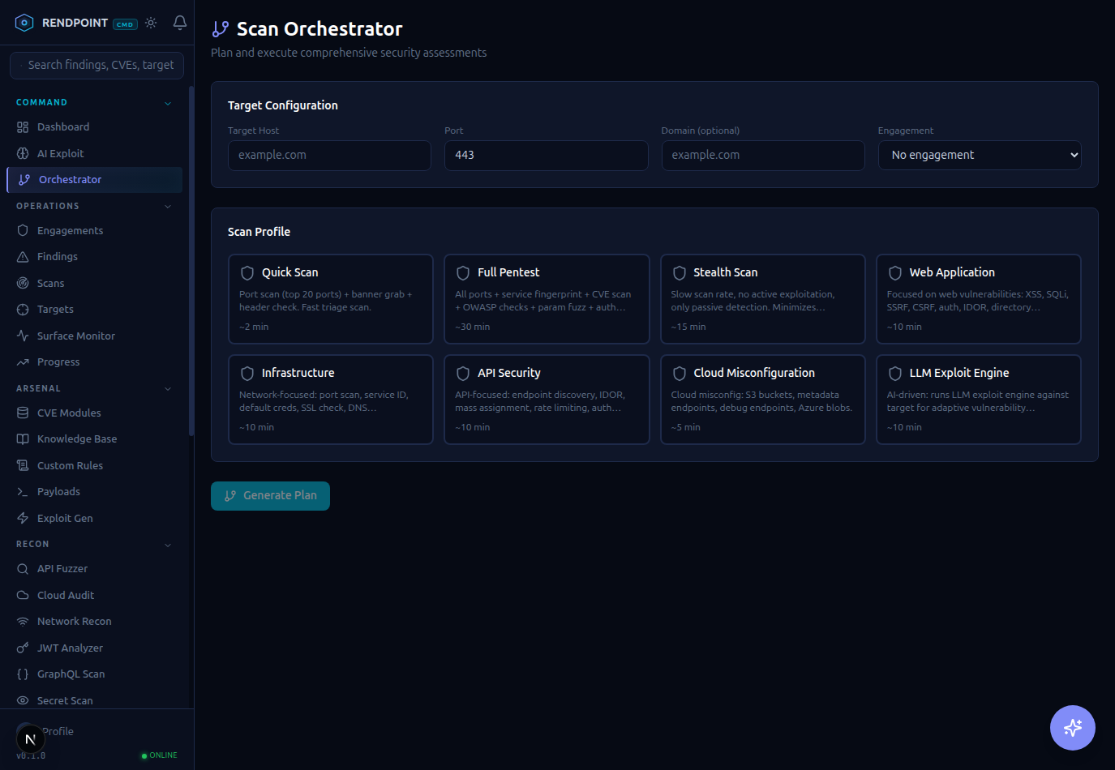Image resolution: width=1115 pixels, height=770 pixels.
Task: Open the Engagement dropdown
Action: click(979, 154)
